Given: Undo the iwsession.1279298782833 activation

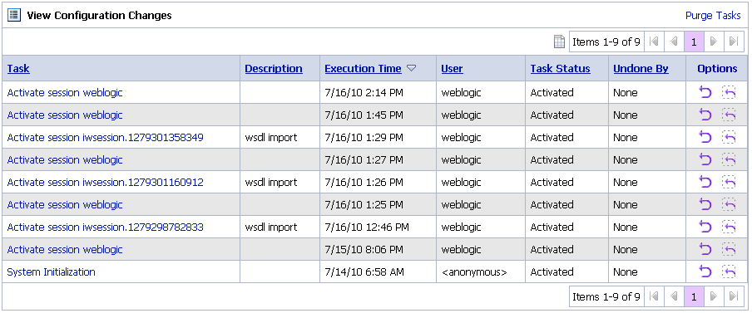Looking at the screenshot, I should [x=705, y=227].
